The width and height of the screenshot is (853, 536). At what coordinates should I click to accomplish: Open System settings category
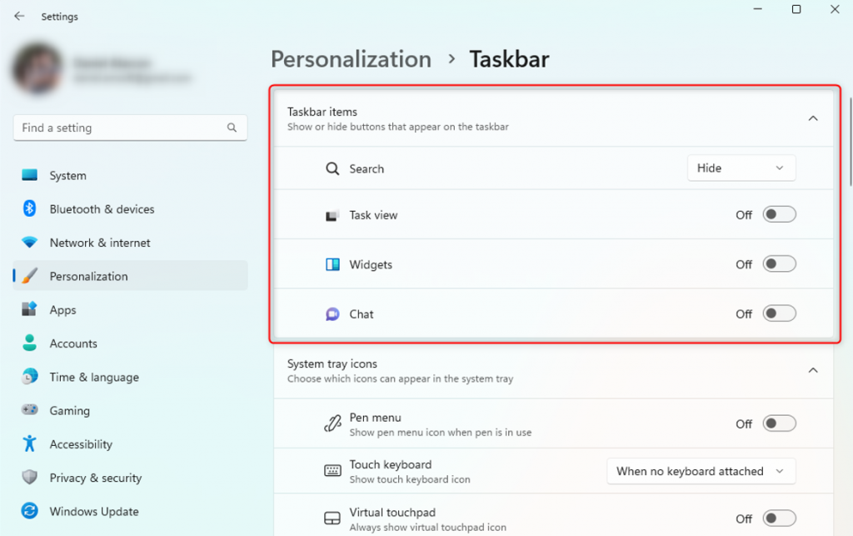131,175
